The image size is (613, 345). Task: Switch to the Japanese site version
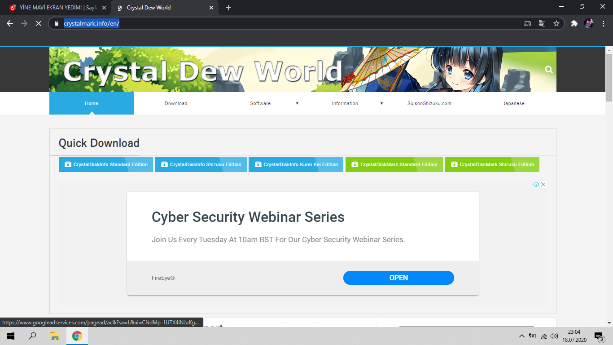pos(514,103)
